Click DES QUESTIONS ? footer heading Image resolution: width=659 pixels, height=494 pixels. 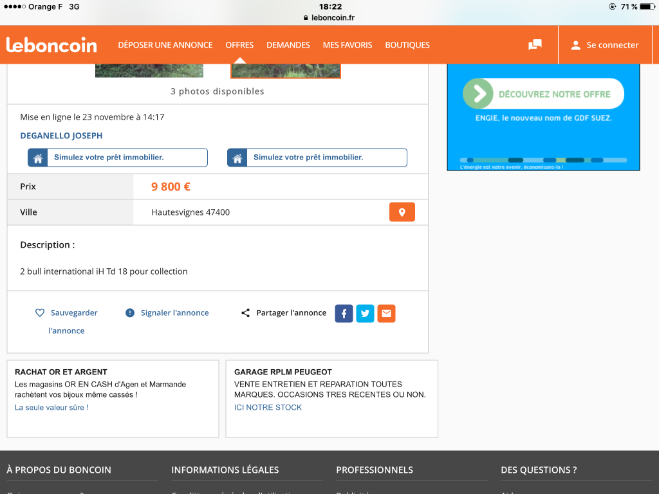point(539,470)
